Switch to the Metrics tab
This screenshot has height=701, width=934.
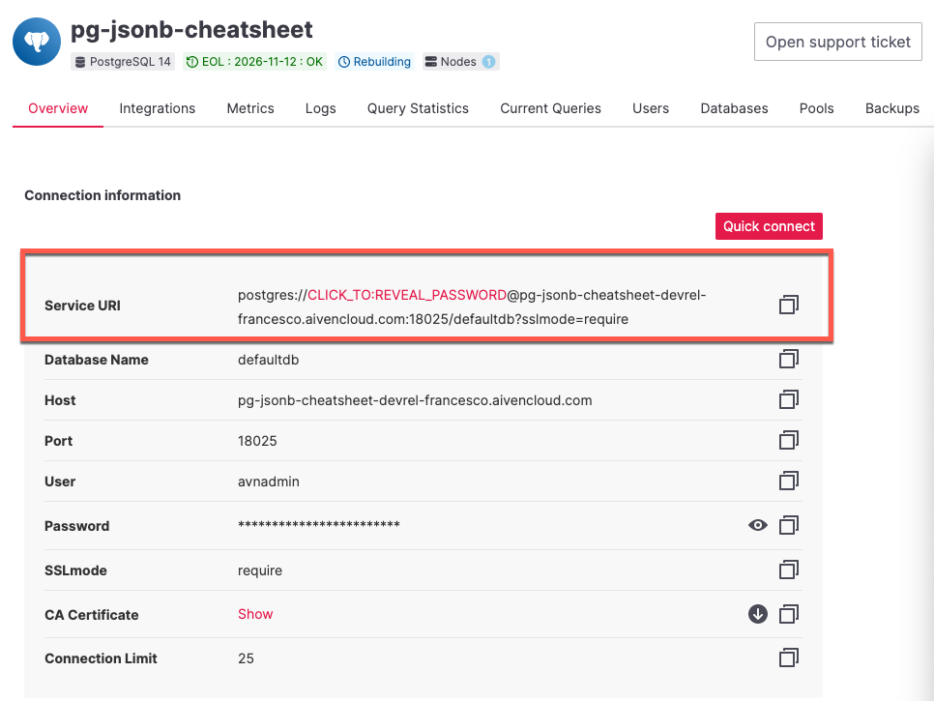(x=249, y=108)
